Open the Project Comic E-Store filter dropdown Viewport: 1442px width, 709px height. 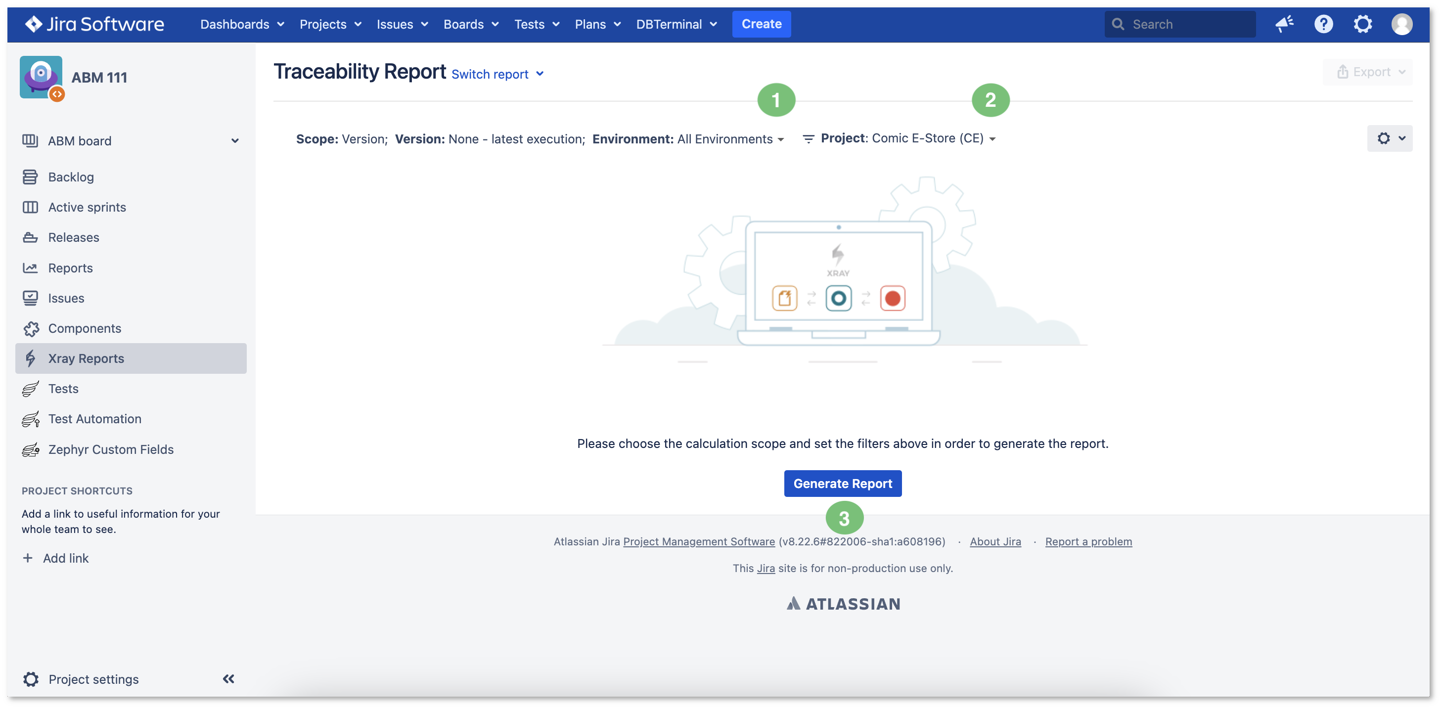(907, 138)
